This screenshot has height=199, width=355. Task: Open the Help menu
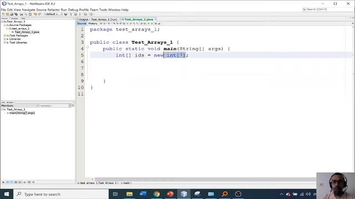click(125, 10)
